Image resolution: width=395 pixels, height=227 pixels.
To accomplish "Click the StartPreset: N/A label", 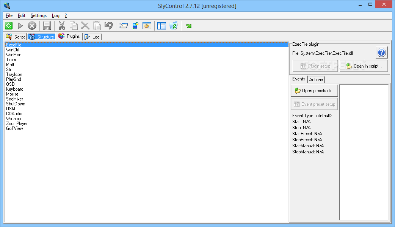I will click(x=307, y=134).
